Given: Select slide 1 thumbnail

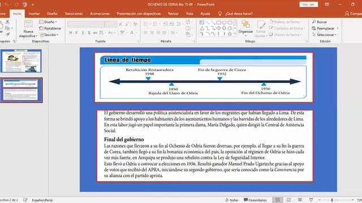Looking at the screenshot, I should [21, 61].
